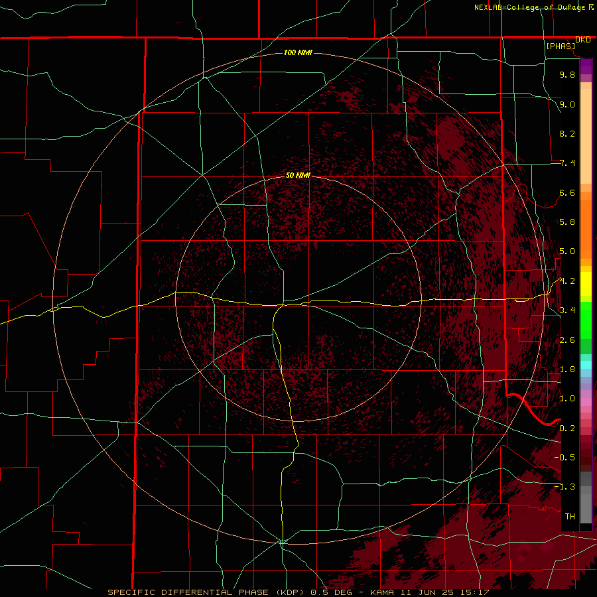The height and width of the screenshot is (597, 597).
Task: Pick the cyan band in the color scale
Action: (x=586, y=365)
